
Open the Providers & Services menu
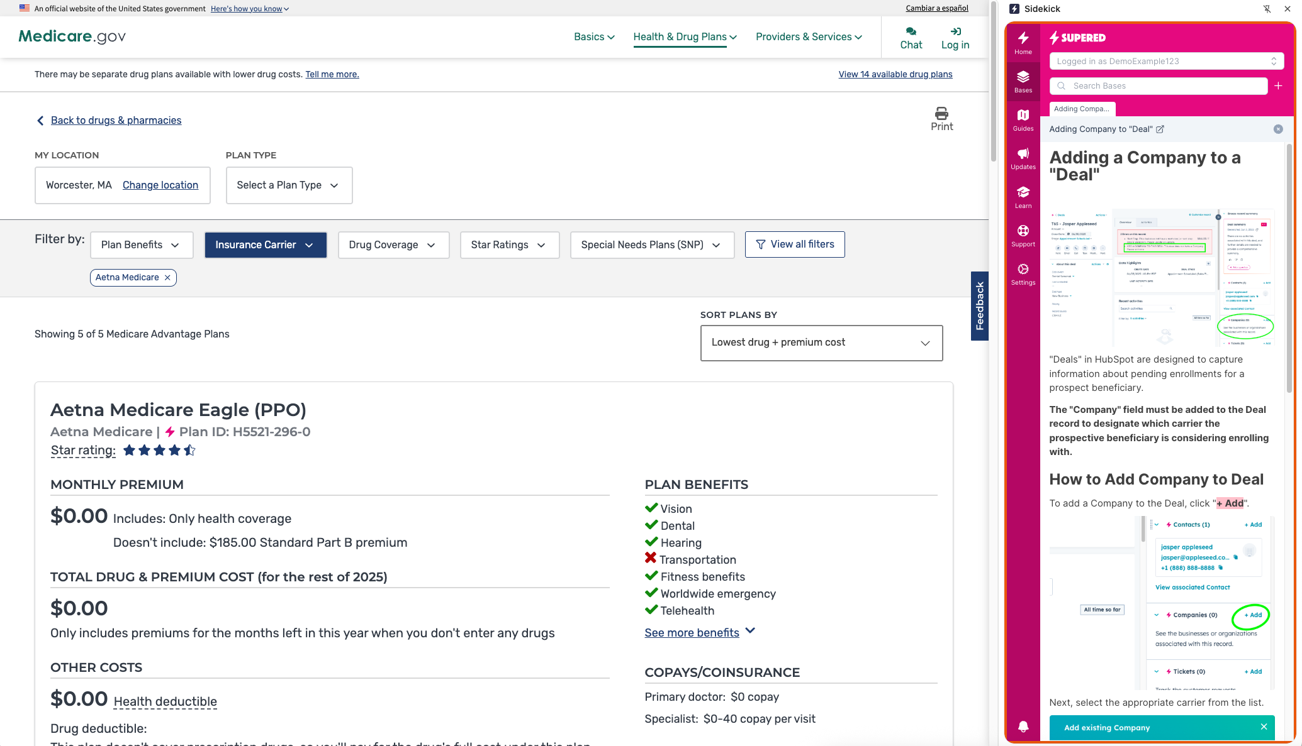pyautogui.click(x=809, y=36)
